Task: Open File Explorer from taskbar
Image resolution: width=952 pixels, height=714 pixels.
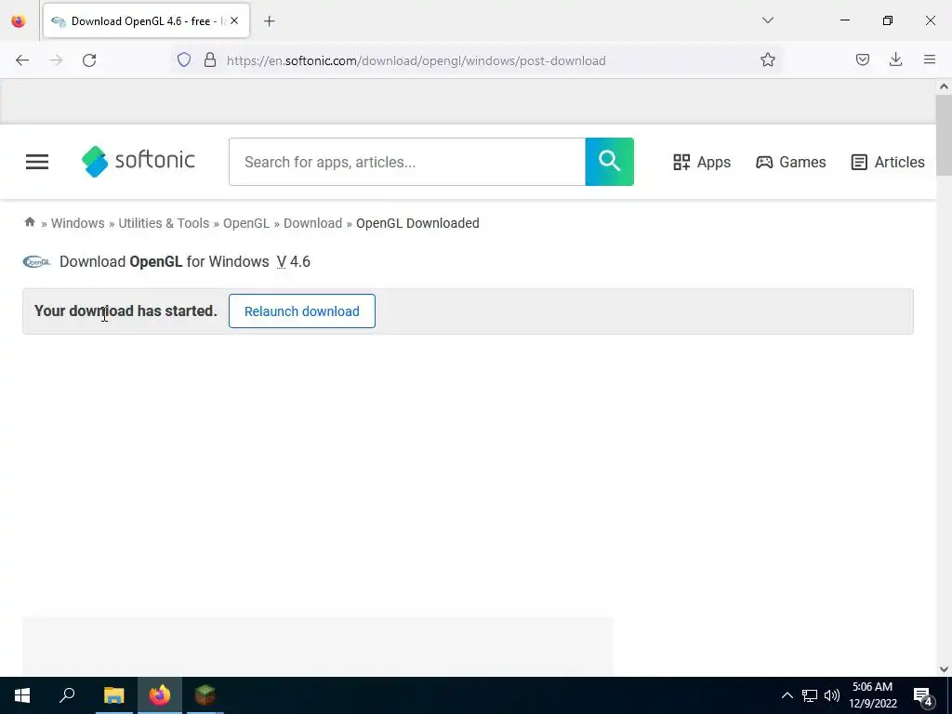Action: coord(113,695)
